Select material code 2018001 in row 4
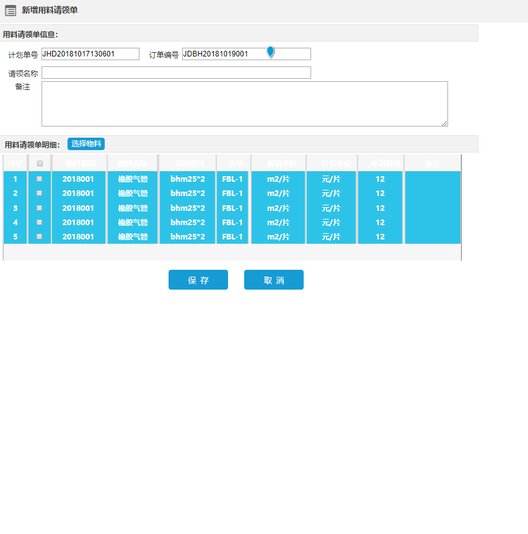Image resolution: width=528 pixels, height=534 pixels. tap(78, 223)
